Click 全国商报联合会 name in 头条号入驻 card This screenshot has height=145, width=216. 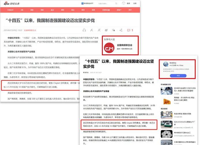coord(124,45)
